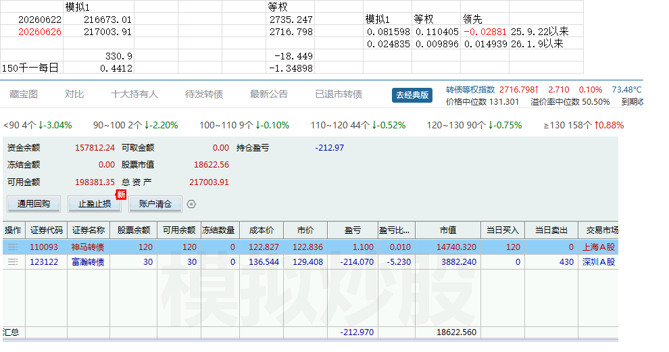
Task: Click the red 新 badge on 止盈止损
Action: pos(121,195)
